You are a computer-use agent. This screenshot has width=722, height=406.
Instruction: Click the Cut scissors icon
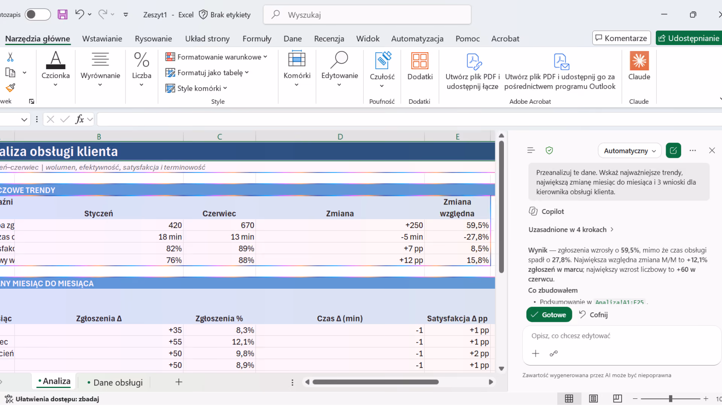[10, 57]
